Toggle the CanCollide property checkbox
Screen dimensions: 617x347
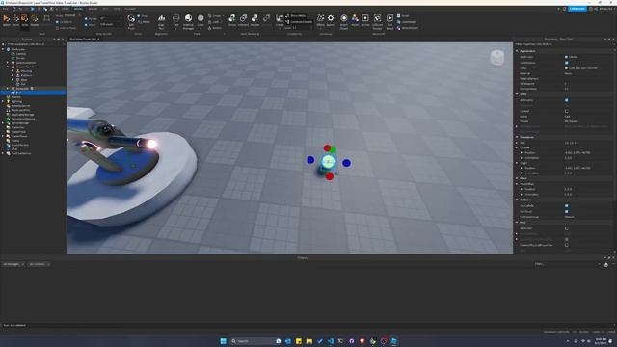566,205
